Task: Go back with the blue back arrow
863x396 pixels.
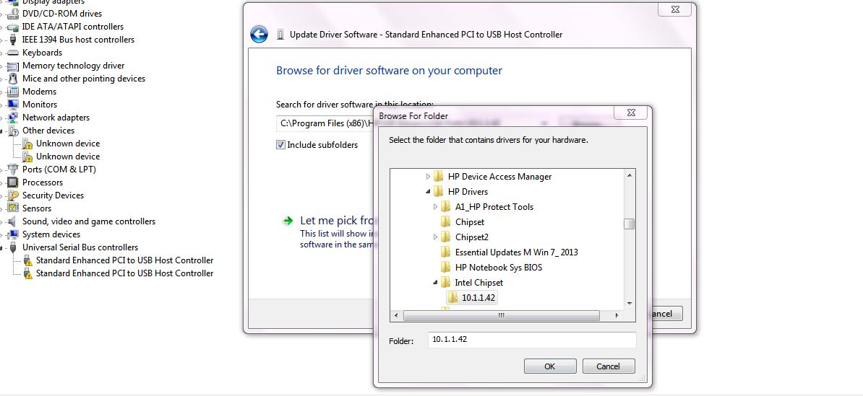Action: tap(259, 35)
